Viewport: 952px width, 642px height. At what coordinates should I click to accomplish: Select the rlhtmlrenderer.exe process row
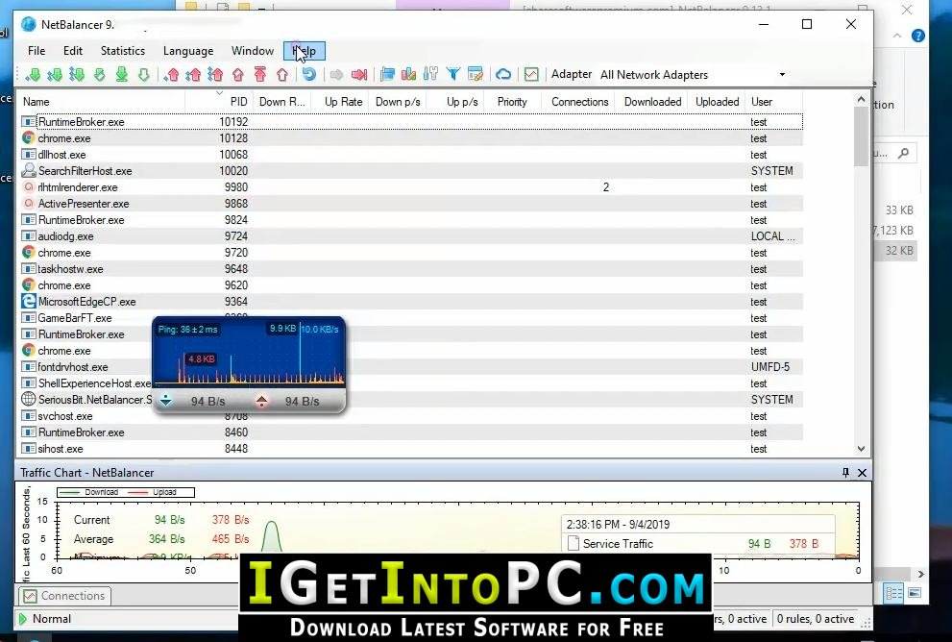click(x=412, y=187)
